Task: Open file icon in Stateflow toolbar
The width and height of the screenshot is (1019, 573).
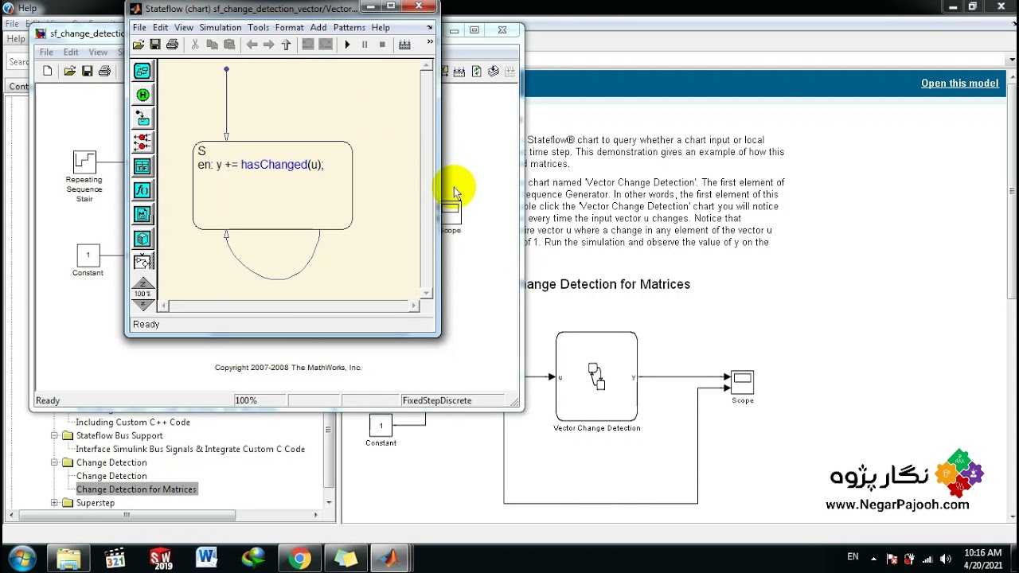Action: tap(139, 45)
